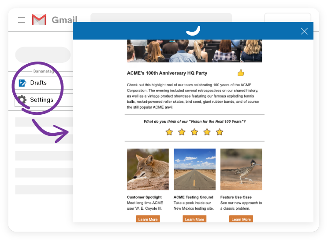Image resolution: width=328 pixels, height=240 pixels.
Task: Click the ACME Testing Ground heading
Action: pos(193,197)
